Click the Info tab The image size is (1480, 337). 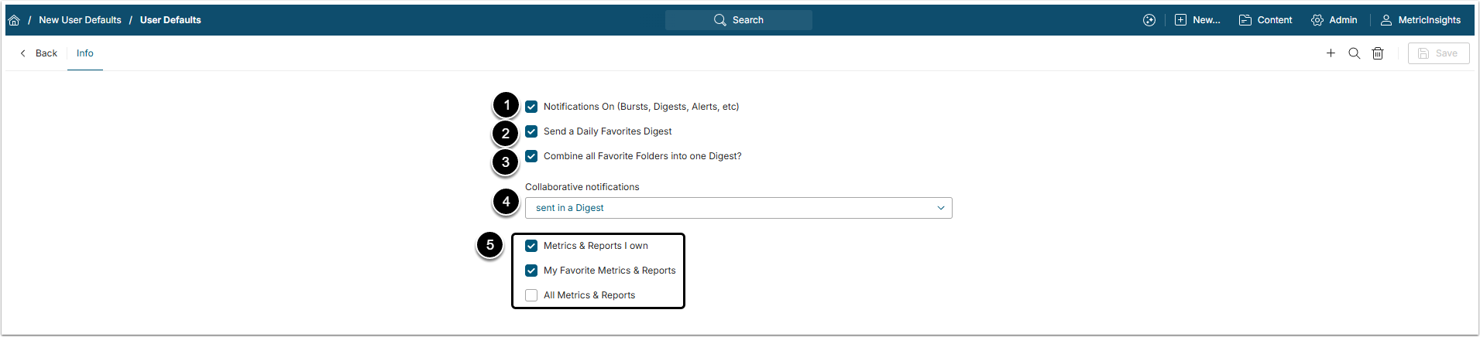pos(85,53)
